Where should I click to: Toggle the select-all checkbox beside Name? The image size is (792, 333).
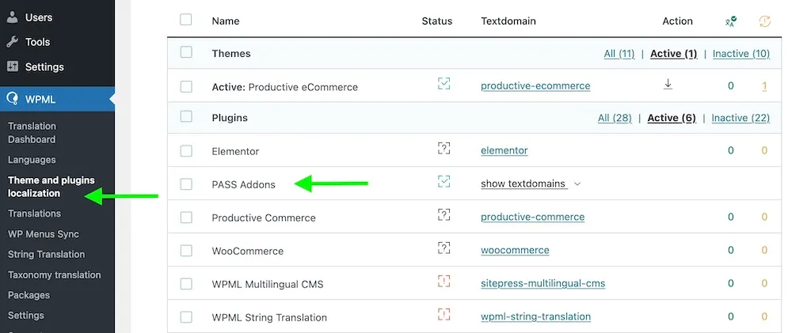186,20
